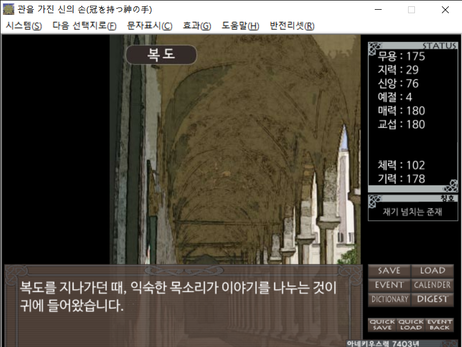Click the 신앙 : 76 stat
Viewport: 462px width, 347px height.
398,83
